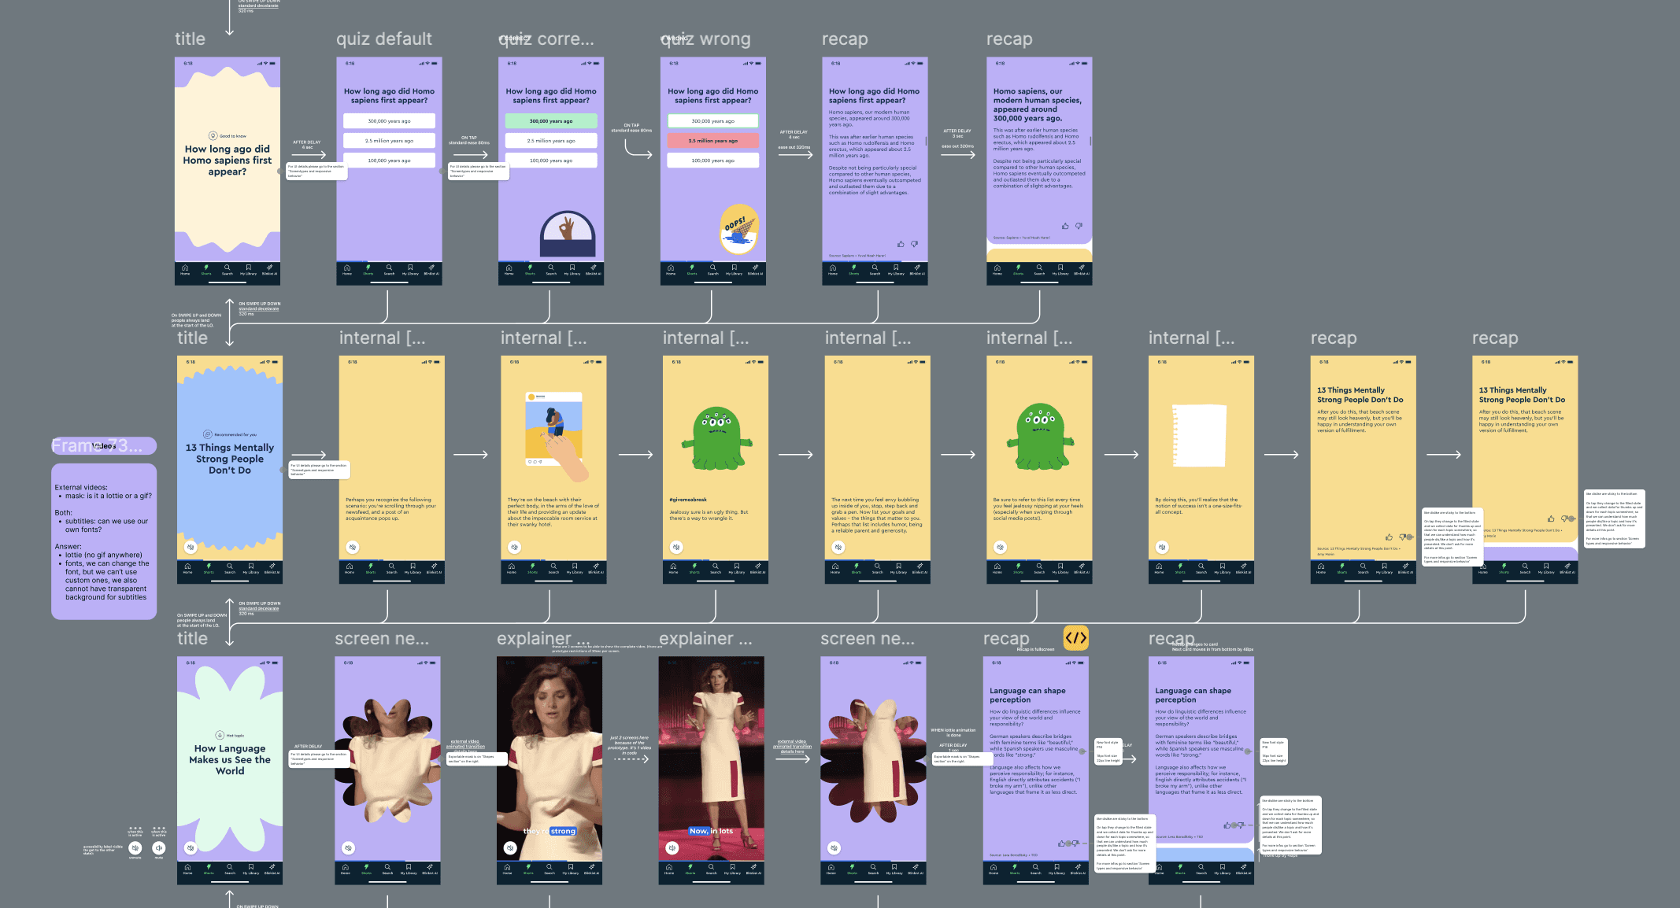Click Home tab in first title screen

coord(185,269)
